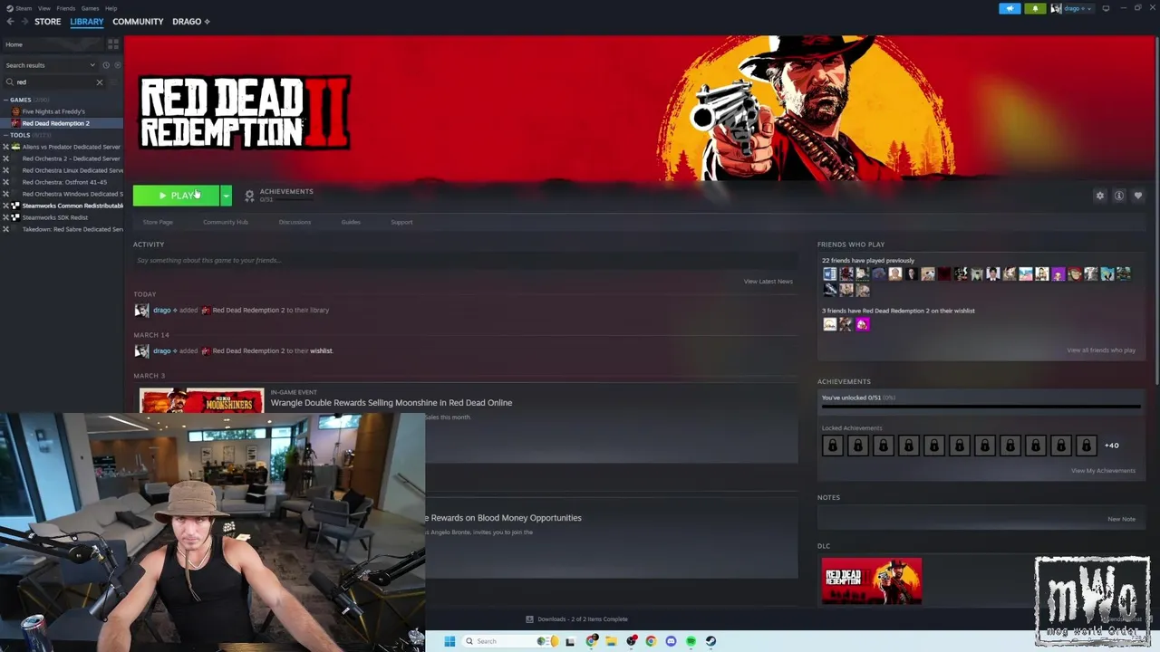
Task: Open Downloads status at bottom
Action: pos(577,619)
